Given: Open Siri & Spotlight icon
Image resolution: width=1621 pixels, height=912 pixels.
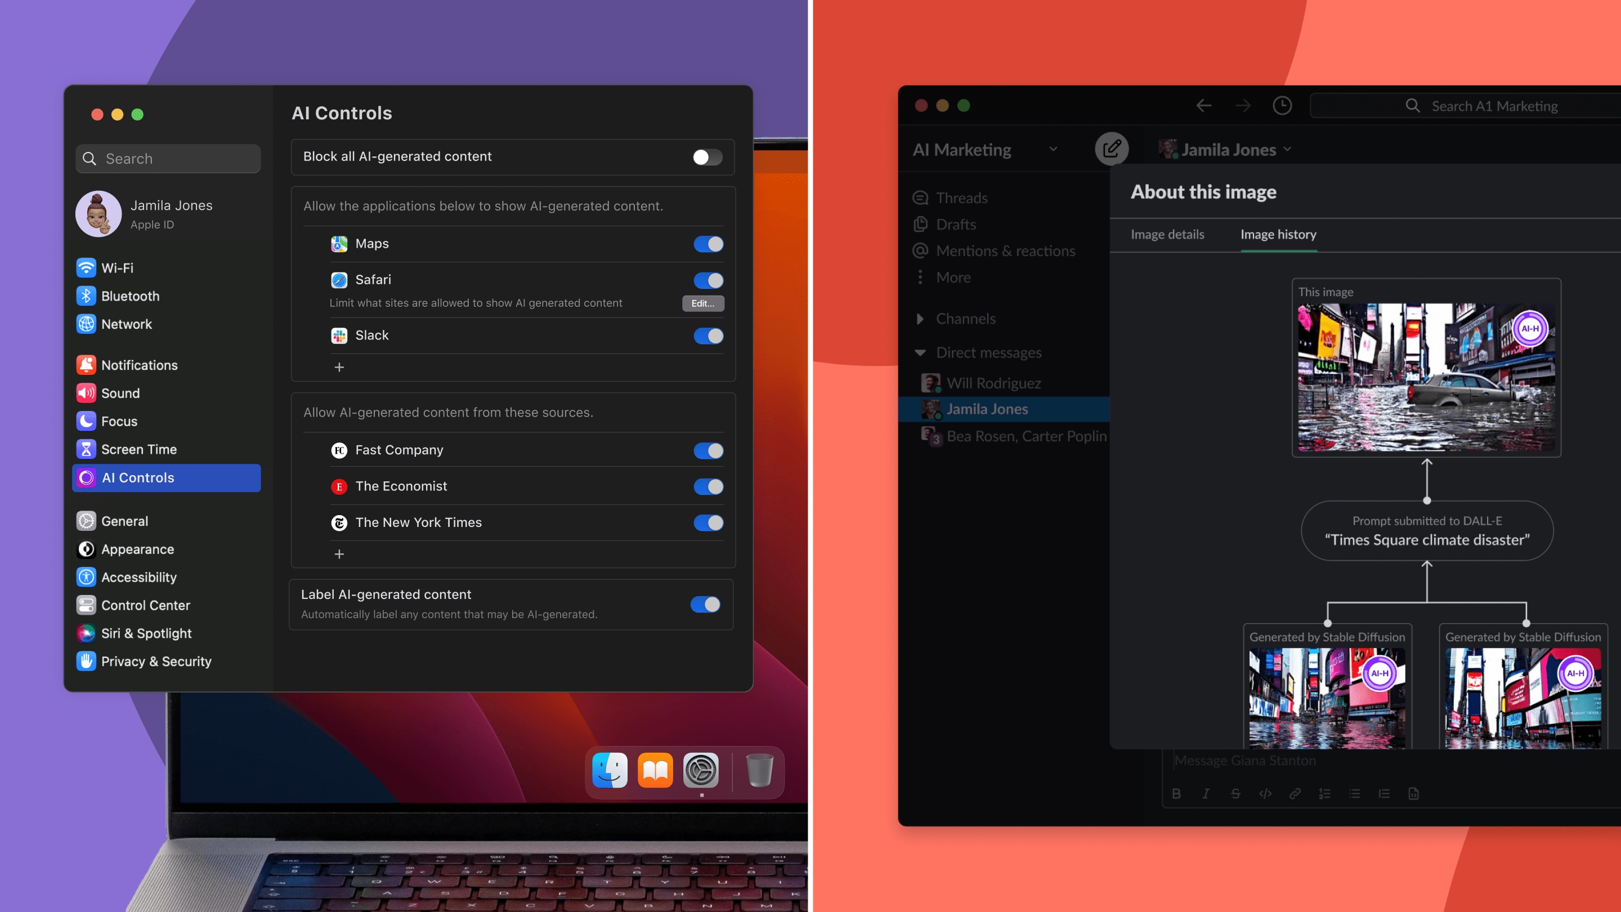Looking at the screenshot, I should [86, 633].
